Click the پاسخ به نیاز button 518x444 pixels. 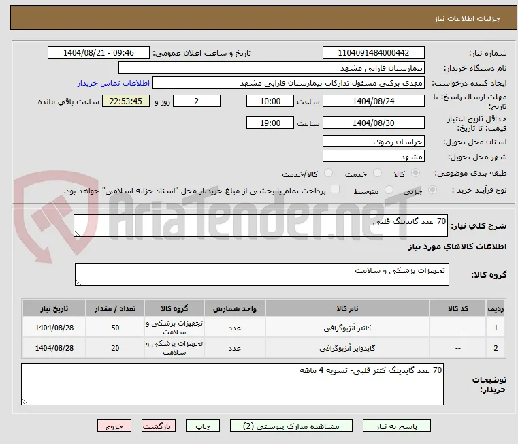(x=396, y=426)
